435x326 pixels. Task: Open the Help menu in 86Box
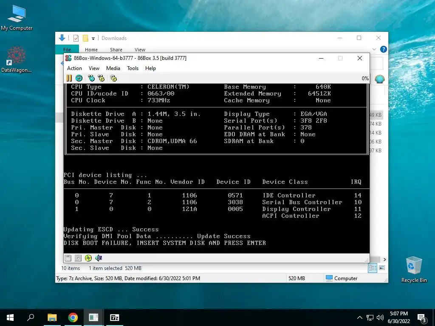point(150,68)
